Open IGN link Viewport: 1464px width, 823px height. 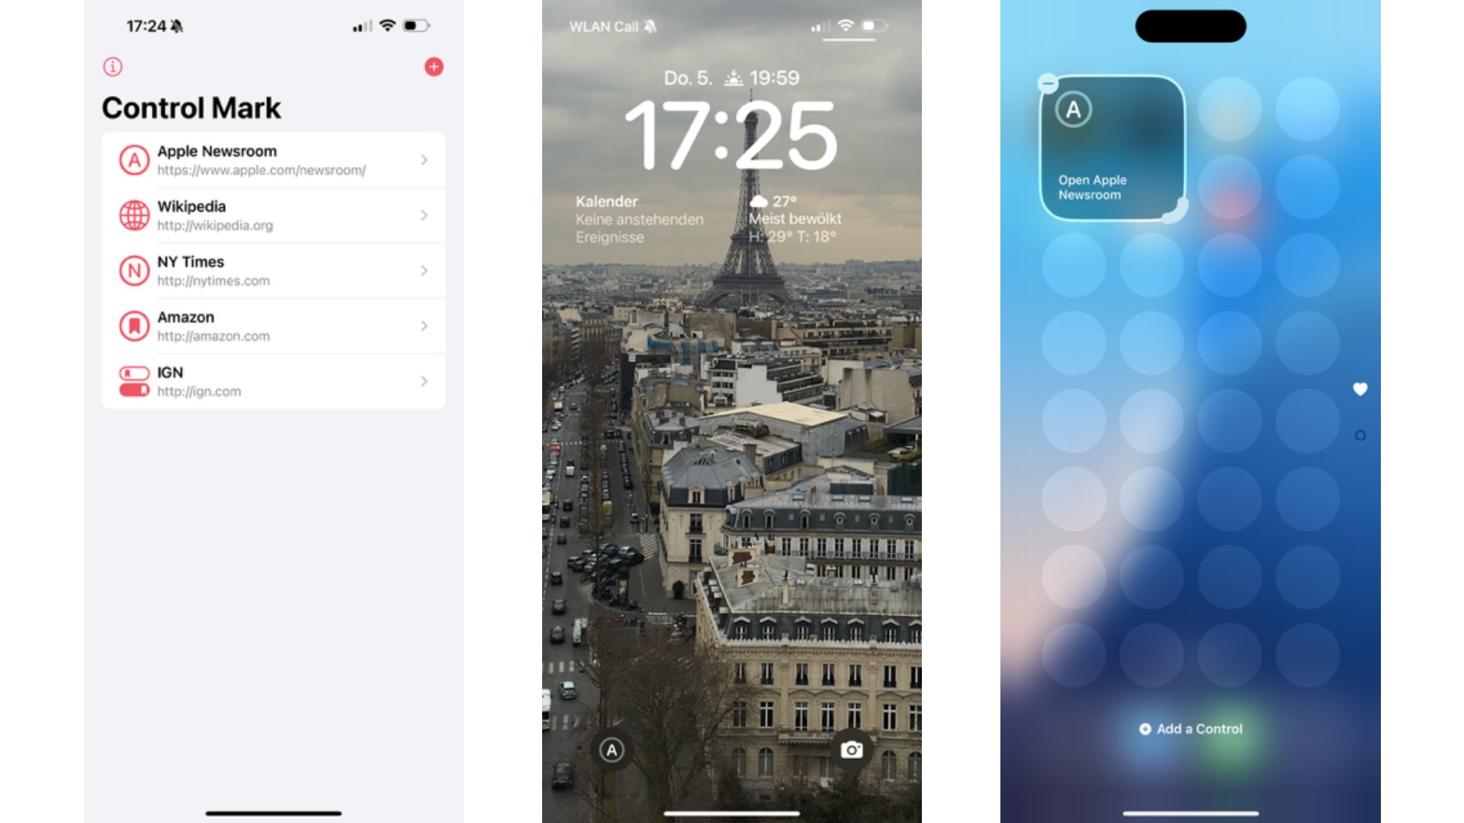[x=272, y=381]
